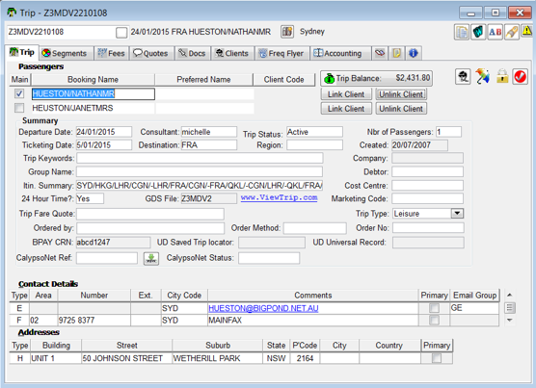Click the padlock icon beside Trip Balance
The height and width of the screenshot is (388, 536).
pyautogui.click(x=502, y=76)
